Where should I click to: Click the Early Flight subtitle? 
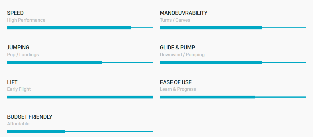coord(19,89)
